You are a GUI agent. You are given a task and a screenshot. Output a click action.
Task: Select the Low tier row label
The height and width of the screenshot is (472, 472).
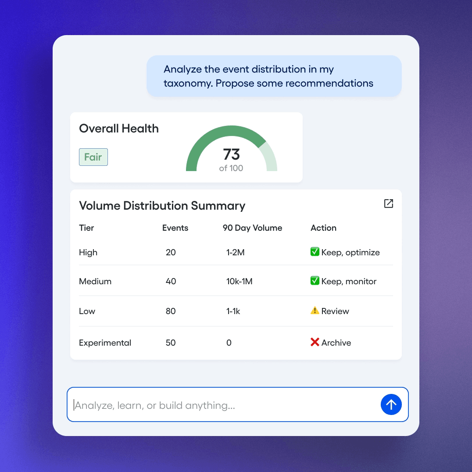[87, 311]
